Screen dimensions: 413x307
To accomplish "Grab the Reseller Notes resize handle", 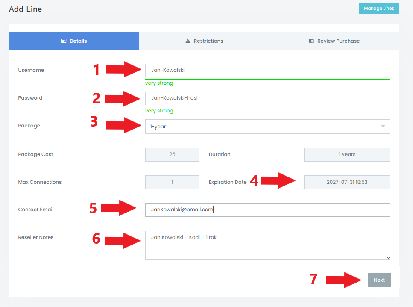I will [x=388, y=257].
